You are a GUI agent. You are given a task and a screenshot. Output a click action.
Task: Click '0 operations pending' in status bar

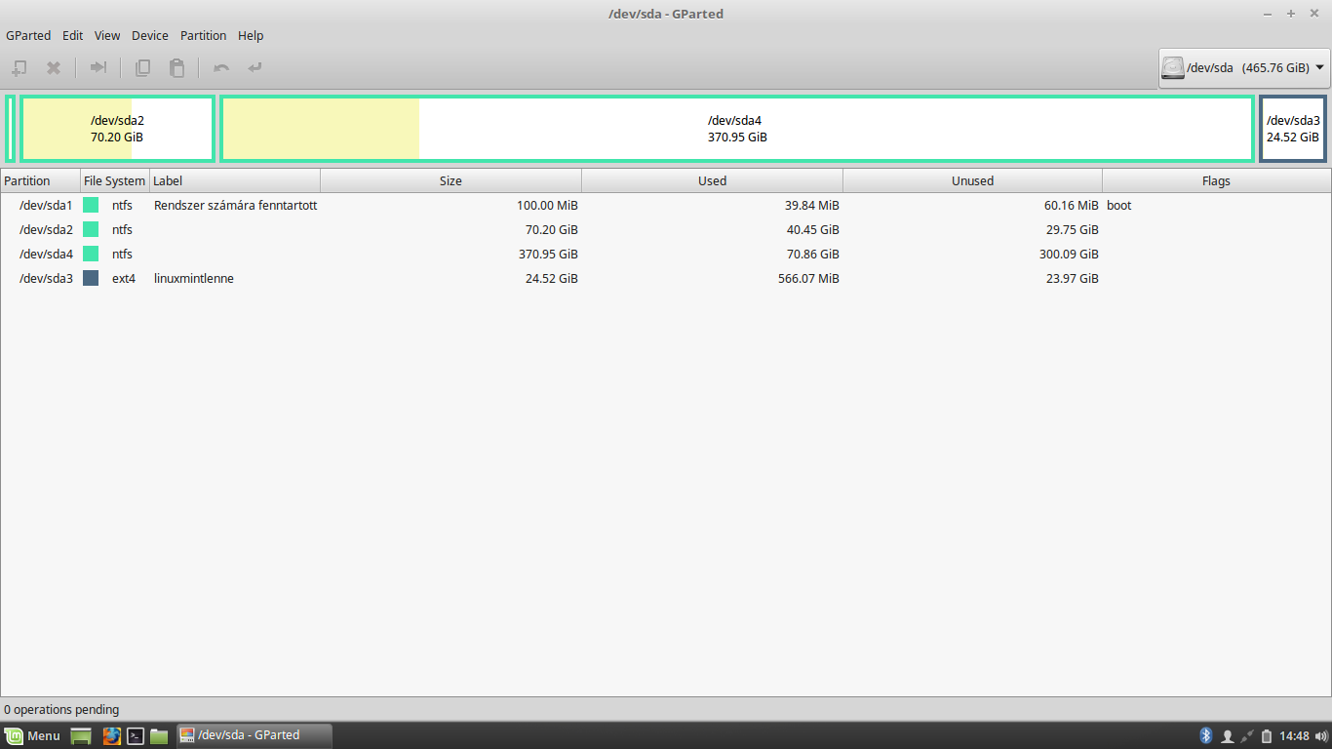61,710
